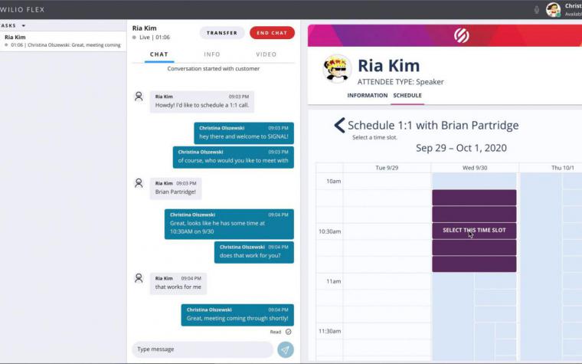
Task: Click the 'Schedule 1:1 with Brian Partridge' heading
Action: click(433, 126)
